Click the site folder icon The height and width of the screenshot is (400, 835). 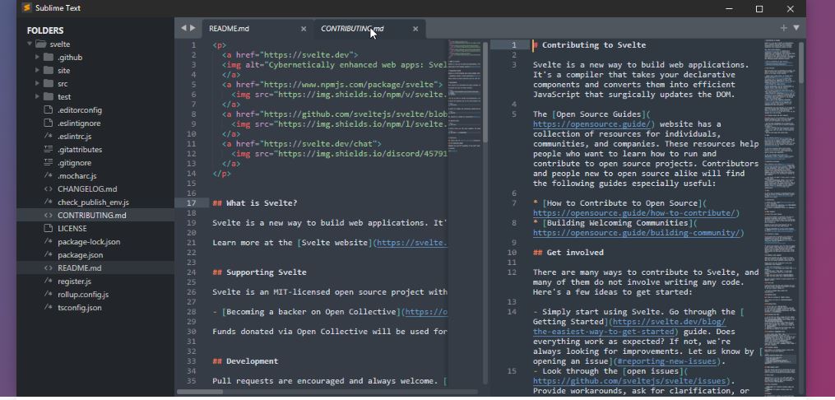49,70
